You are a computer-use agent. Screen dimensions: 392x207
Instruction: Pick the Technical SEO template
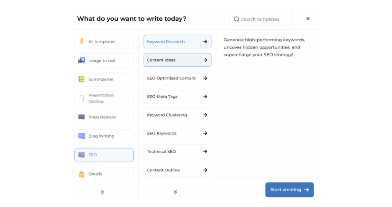177,152
